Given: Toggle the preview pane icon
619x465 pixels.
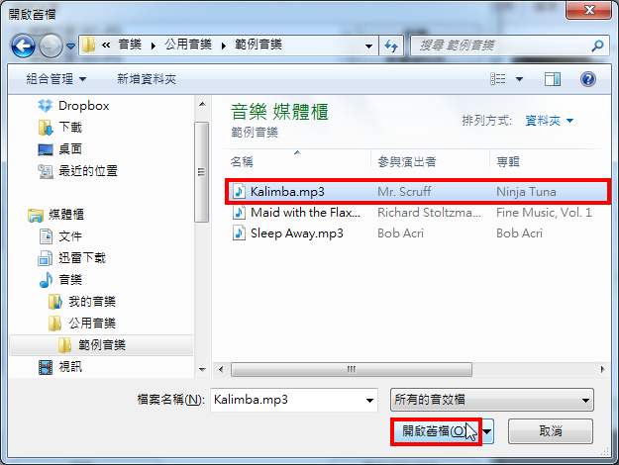Looking at the screenshot, I should point(553,79).
